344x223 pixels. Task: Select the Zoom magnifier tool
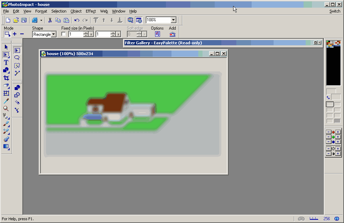point(6,109)
